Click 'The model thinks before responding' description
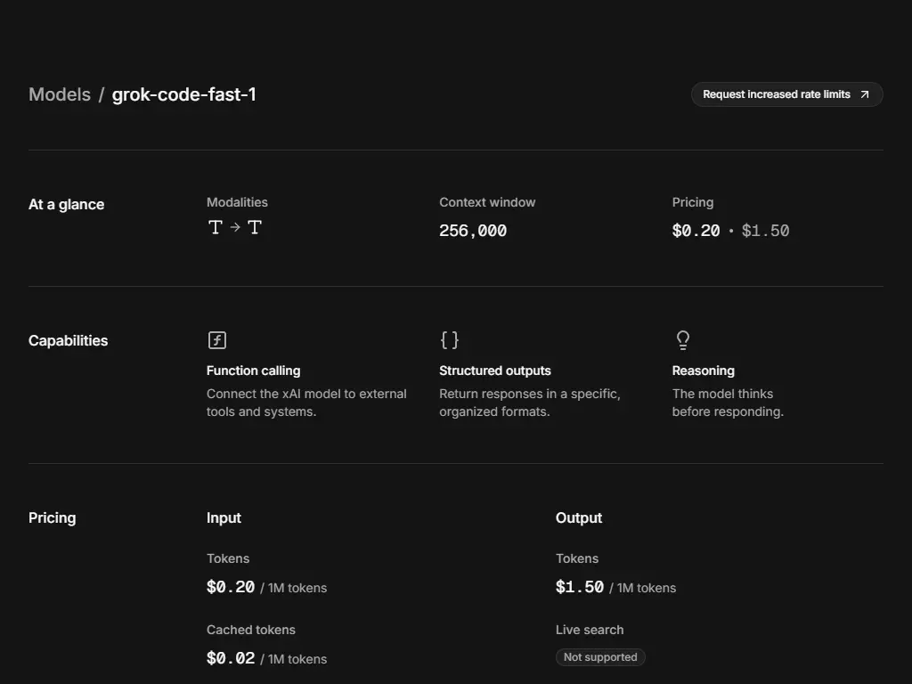This screenshot has height=684, width=912. (729, 403)
